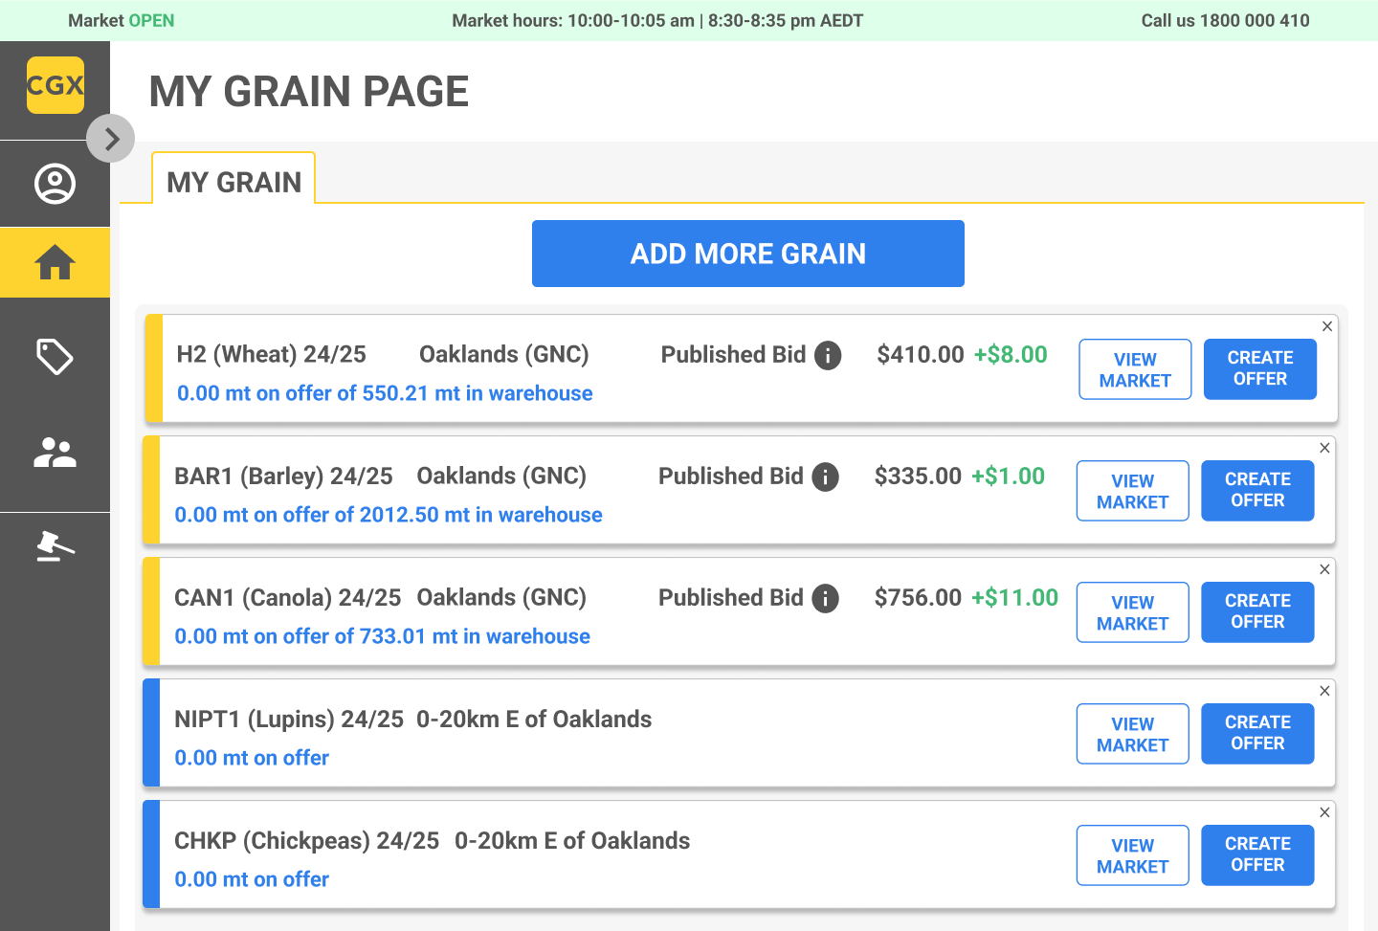Click 'CAN1 (Canola) 24/25' grain name
The height and width of the screenshot is (931, 1378).
pyautogui.click(x=287, y=598)
